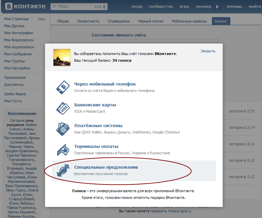Open Мои Фотографии in sidebar
This screenshot has width=262, height=218.
tap(18, 33)
